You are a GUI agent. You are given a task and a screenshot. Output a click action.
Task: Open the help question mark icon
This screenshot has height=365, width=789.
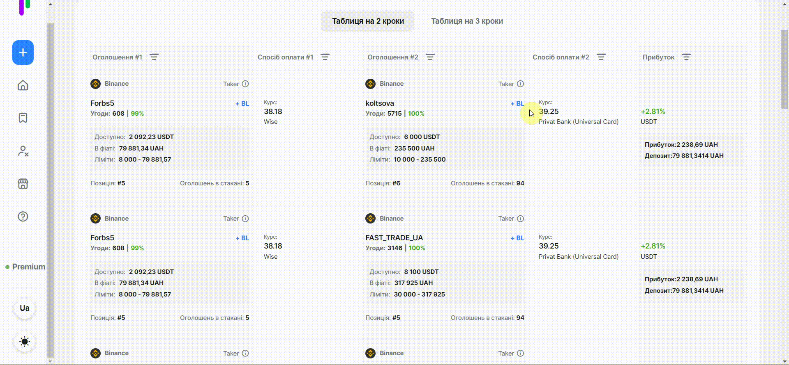23,217
